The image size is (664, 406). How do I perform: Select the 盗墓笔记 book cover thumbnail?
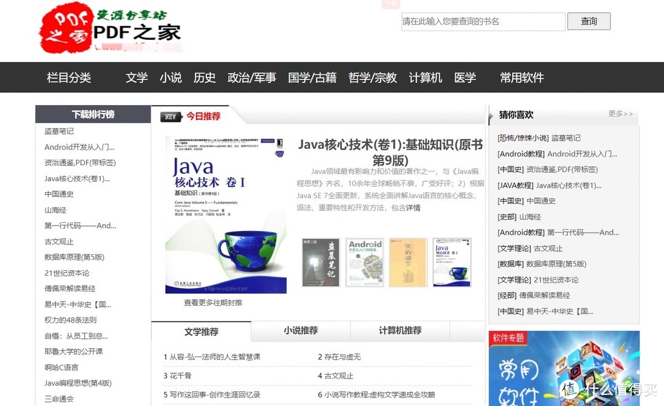pyautogui.click(x=321, y=263)
